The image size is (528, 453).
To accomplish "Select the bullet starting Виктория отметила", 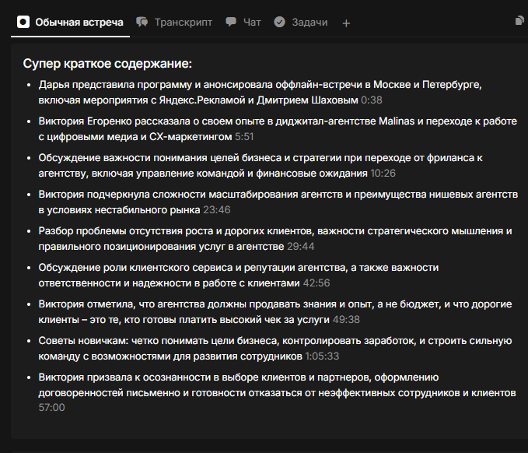I will pyautogui.click(x=275, y=312).
